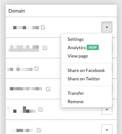Click edit icon beside fourth domain row
The image size is (122, 134).
(x=48, y=89)
